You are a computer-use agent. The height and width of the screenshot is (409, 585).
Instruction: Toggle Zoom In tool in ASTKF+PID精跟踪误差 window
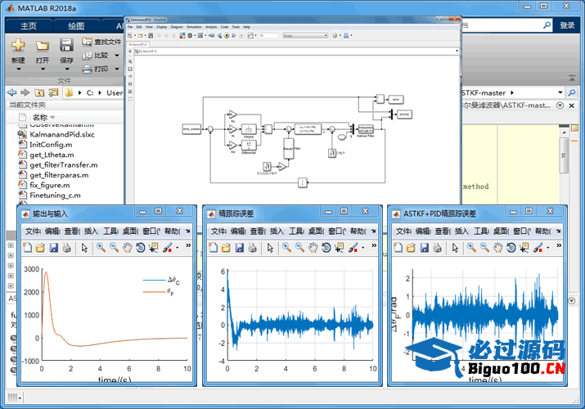[x=471, y=248]
